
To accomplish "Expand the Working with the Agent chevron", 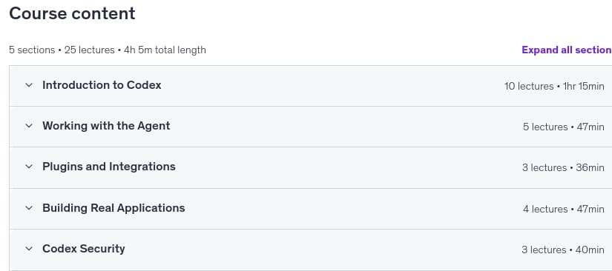I will click(x=29, y=126).
